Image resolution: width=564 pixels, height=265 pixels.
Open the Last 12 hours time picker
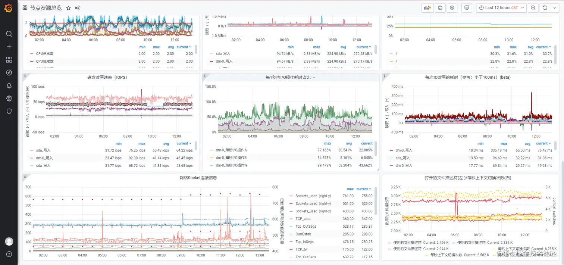click(x=501, y=8)
